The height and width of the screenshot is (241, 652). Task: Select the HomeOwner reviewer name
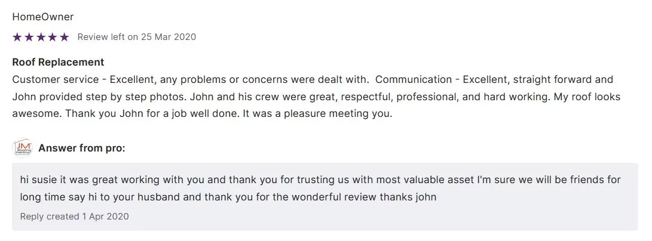43,17
